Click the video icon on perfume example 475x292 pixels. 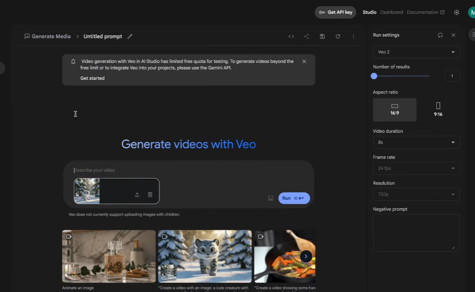pos(69,236)
